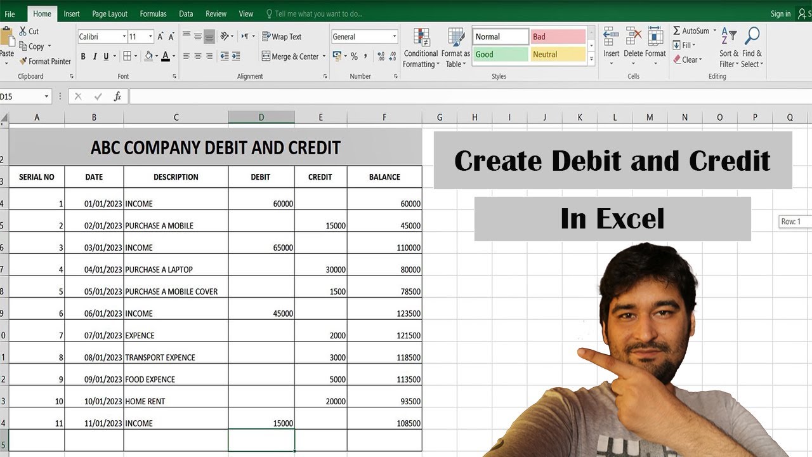
Task: Increase indent
Action: [236, 56]
